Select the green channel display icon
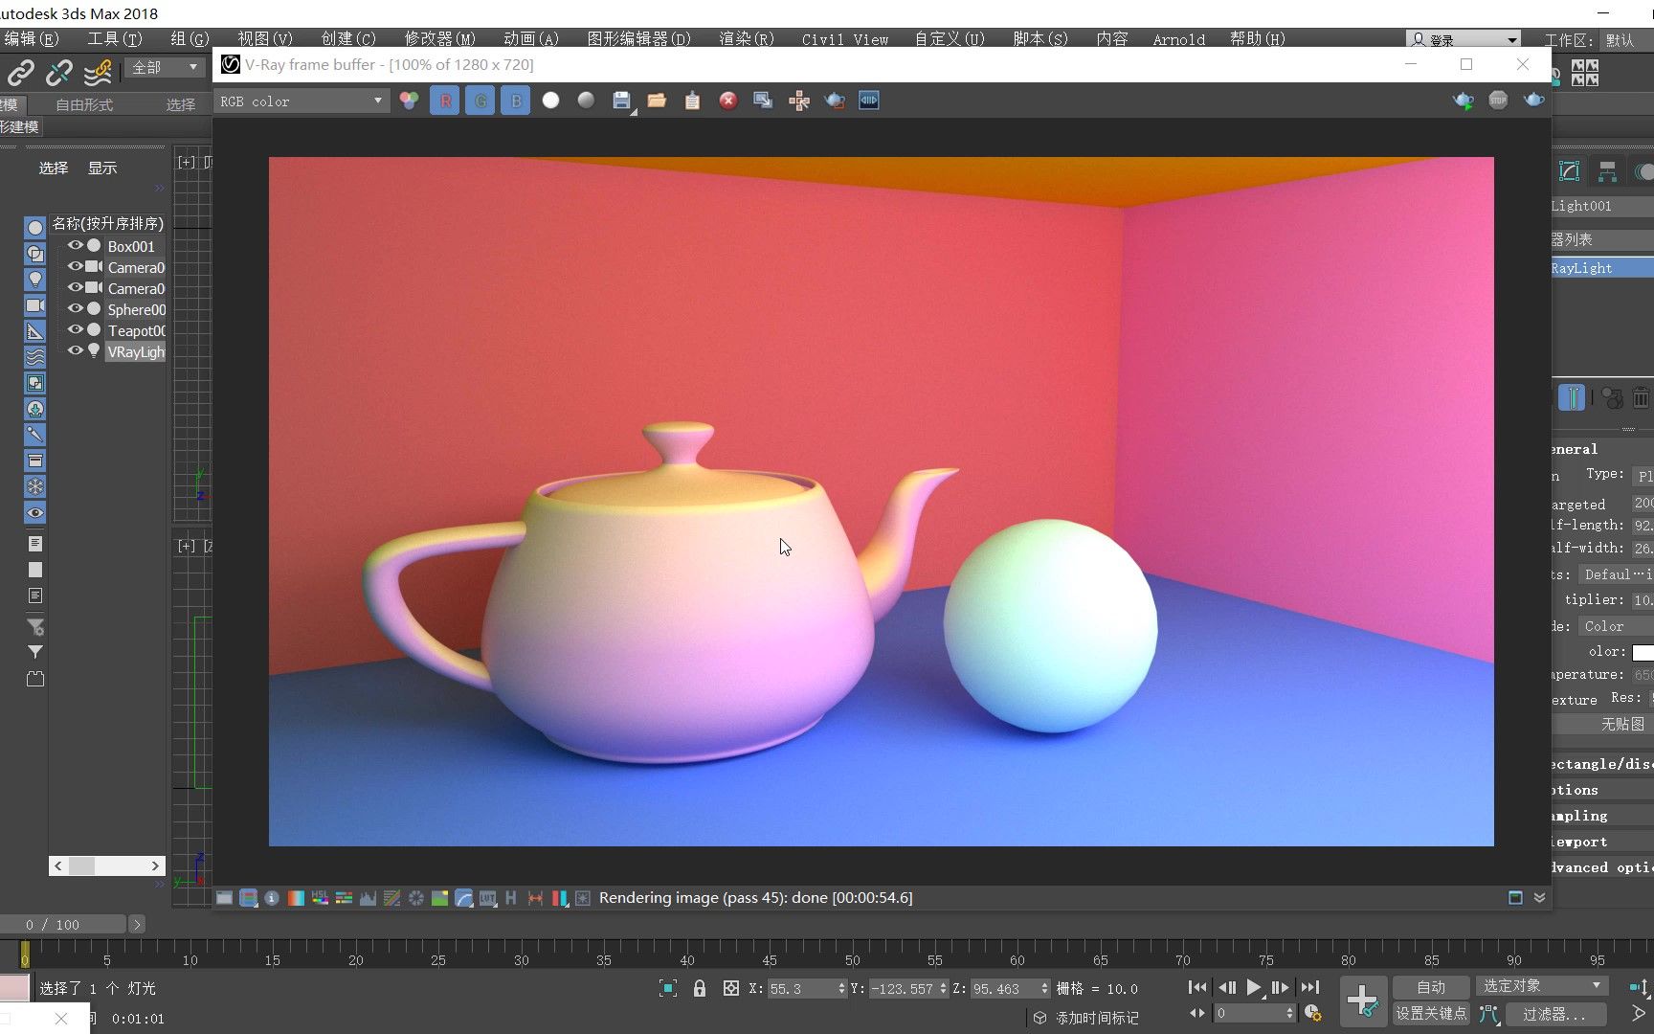Image resolution: width=1654 pixels, height=1034 pixels. pyautogui.click(x=480, y=100)
